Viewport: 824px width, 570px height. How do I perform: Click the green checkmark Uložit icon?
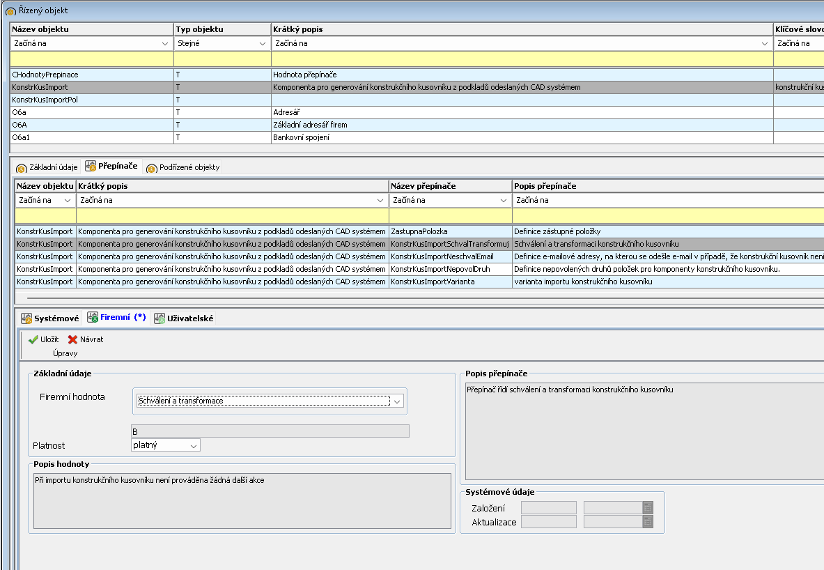(x=33, y=339)
